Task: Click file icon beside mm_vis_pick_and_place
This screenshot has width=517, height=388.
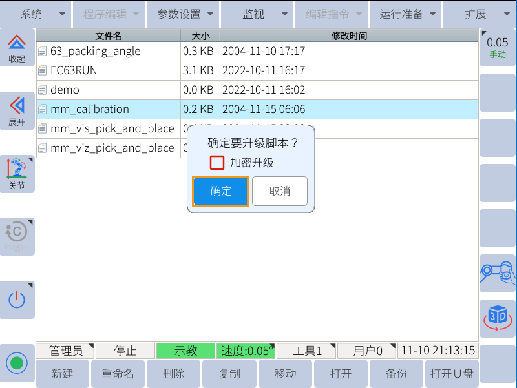Action: [x=42, y=128]
